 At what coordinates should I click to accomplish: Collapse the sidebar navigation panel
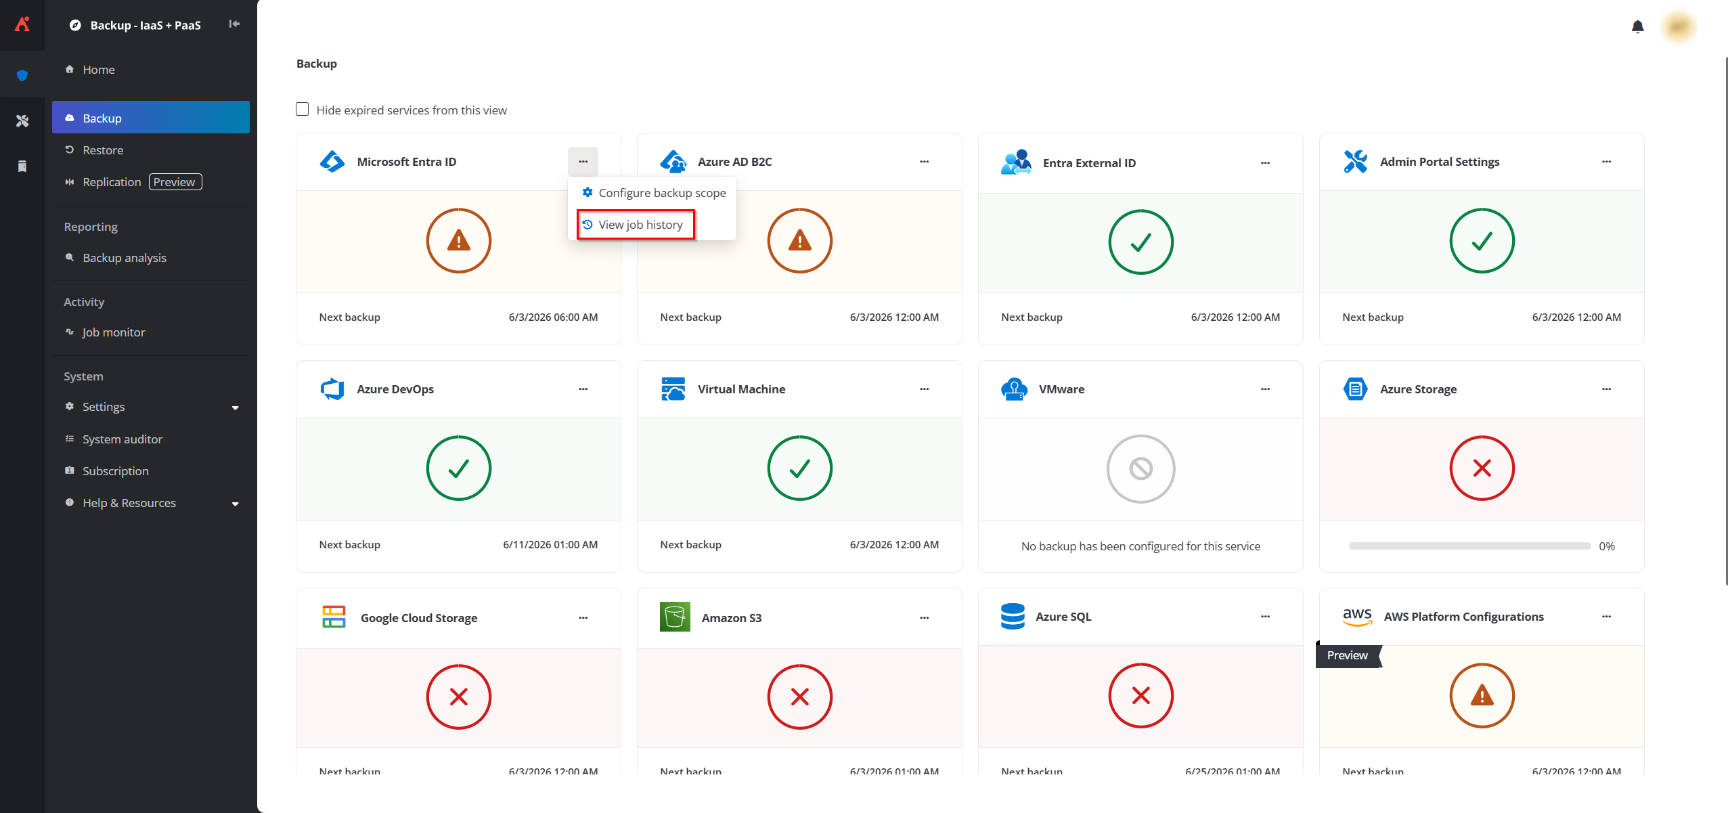(234, 24)
